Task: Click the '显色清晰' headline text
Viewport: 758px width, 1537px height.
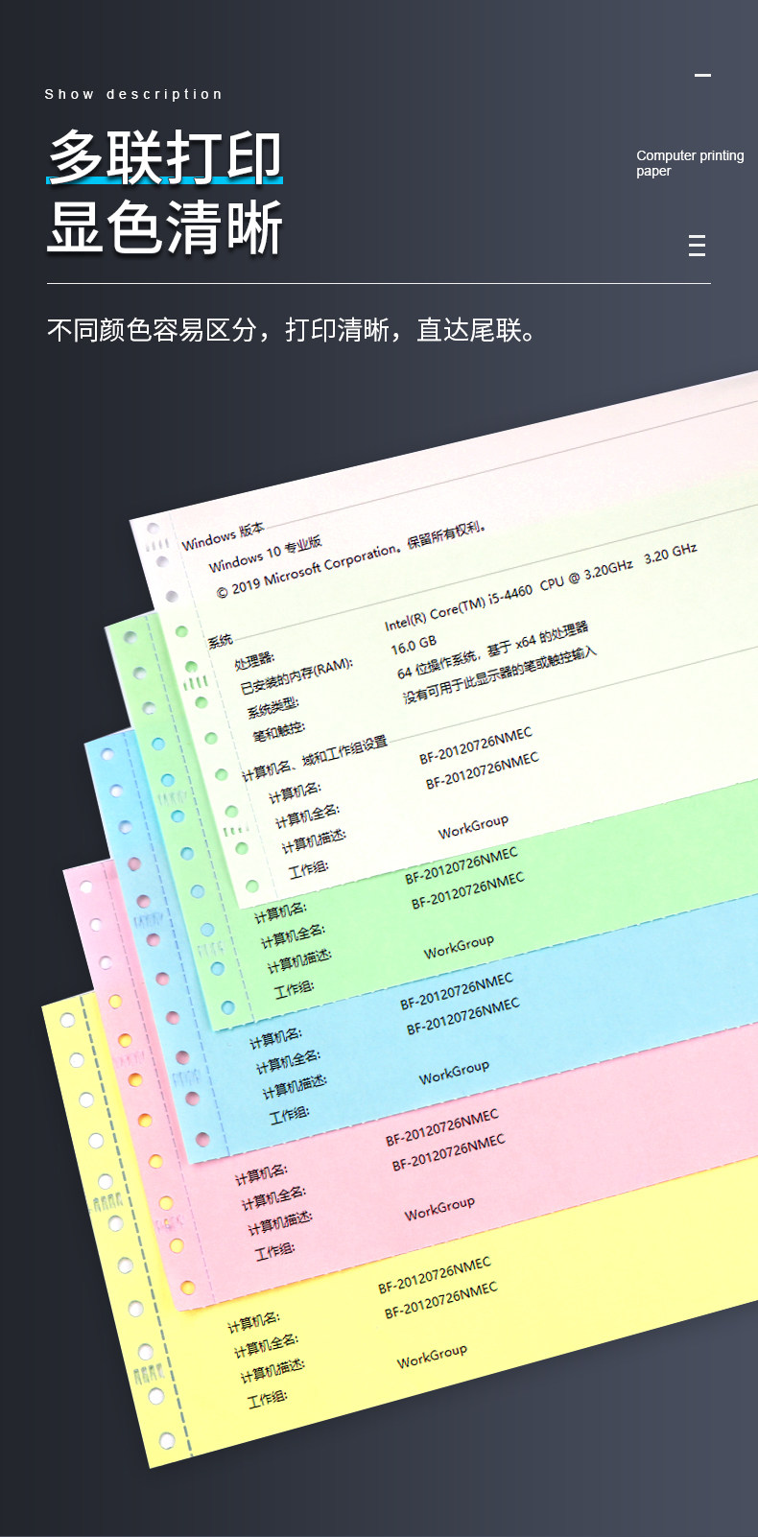Action: [165, 228]
